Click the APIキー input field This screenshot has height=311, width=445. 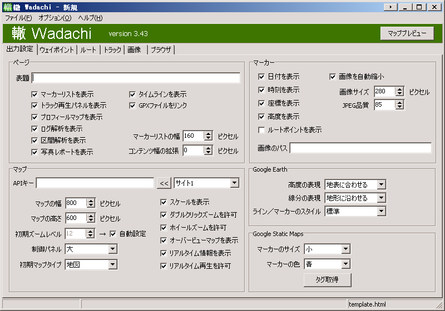click(x=95, y=183)
